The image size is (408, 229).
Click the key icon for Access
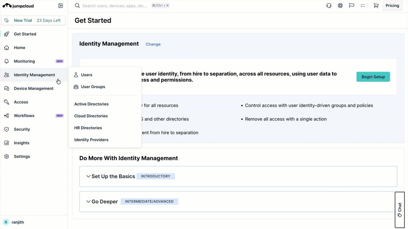[x=7, y=102]
